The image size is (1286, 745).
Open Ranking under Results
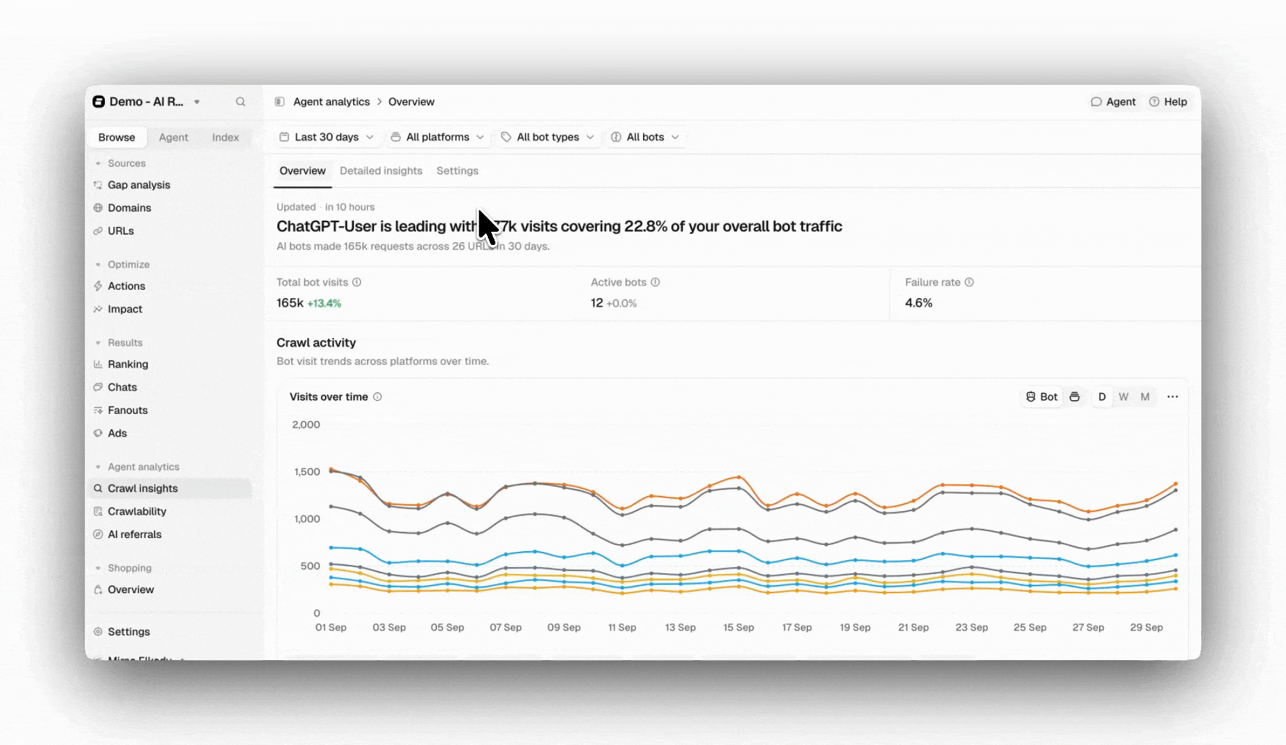point(128,364)
